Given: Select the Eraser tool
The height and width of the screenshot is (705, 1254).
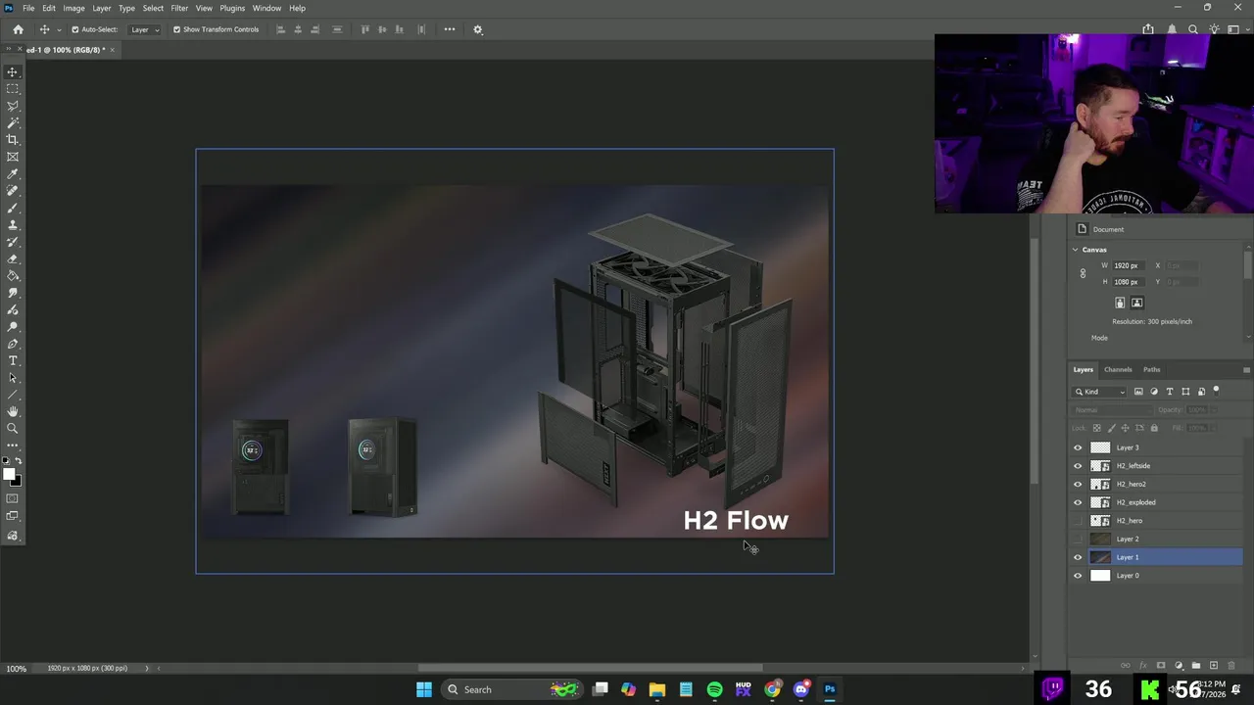Looking at the screenshot, I should point(13,259).
